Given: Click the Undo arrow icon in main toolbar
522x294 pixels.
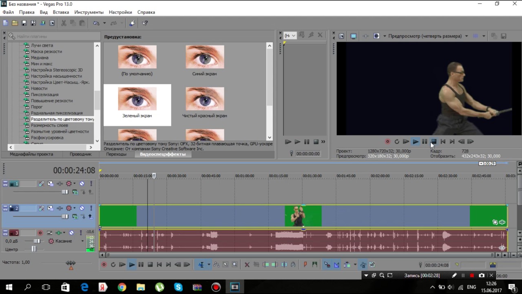Looking at the screenshot, I should point(96,23).
